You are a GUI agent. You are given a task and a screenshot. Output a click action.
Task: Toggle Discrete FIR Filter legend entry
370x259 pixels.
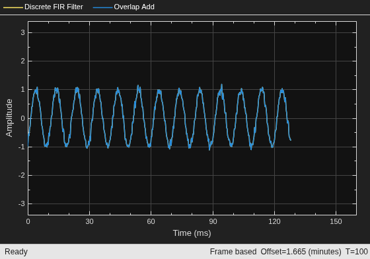[43, 7]
